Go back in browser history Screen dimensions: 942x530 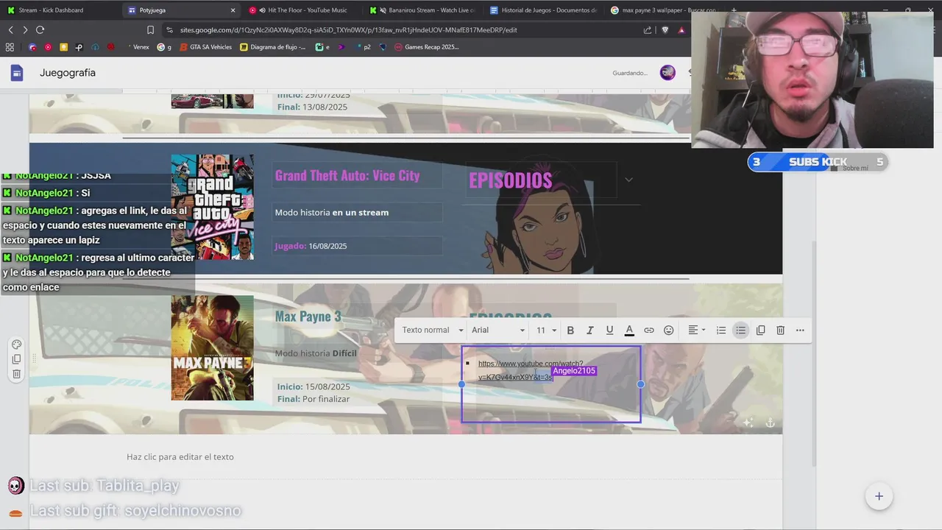pos(10,29)
